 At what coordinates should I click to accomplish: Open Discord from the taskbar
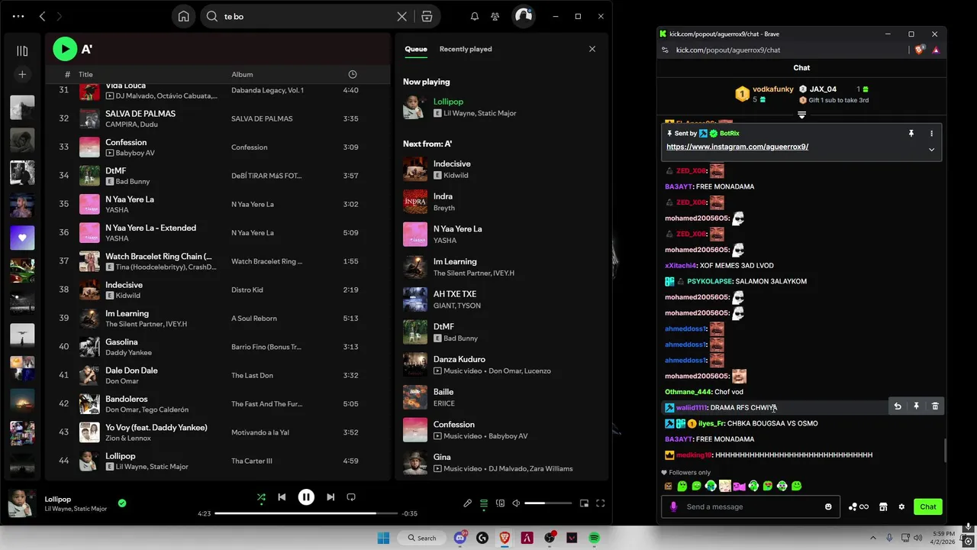tap(460, 538)
